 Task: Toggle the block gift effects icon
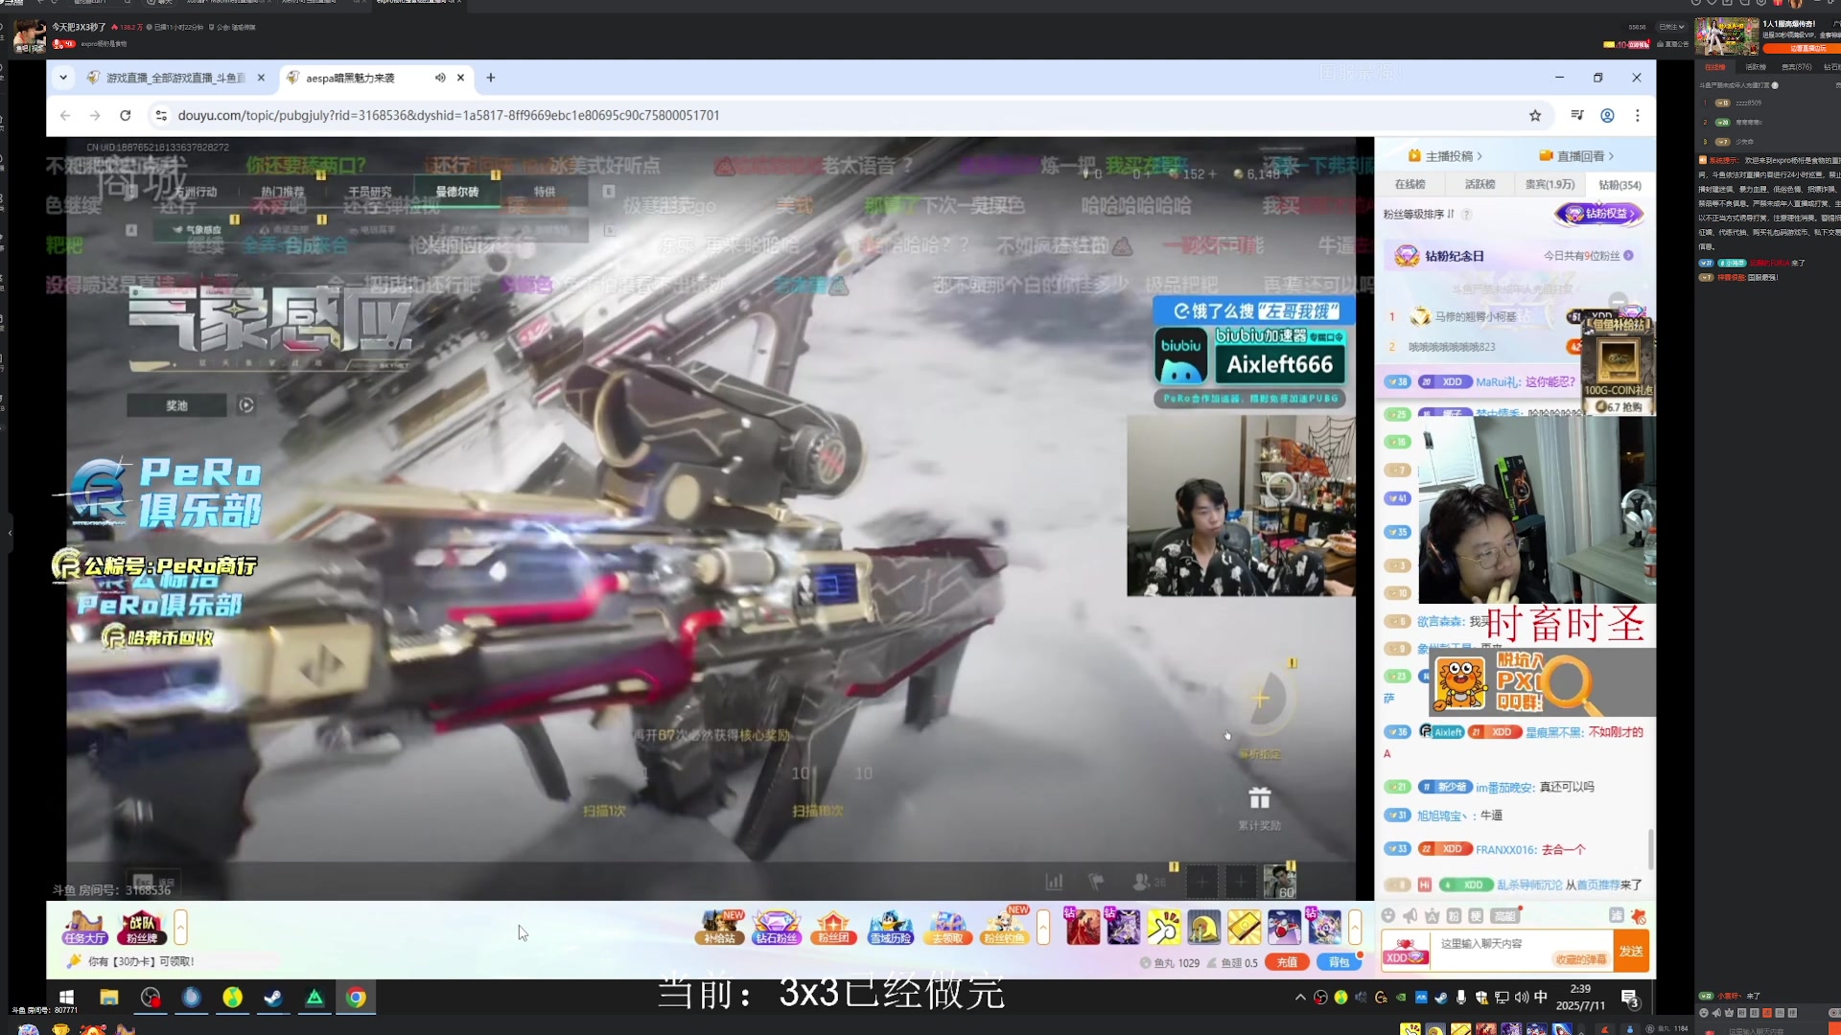pos(1639,916)
